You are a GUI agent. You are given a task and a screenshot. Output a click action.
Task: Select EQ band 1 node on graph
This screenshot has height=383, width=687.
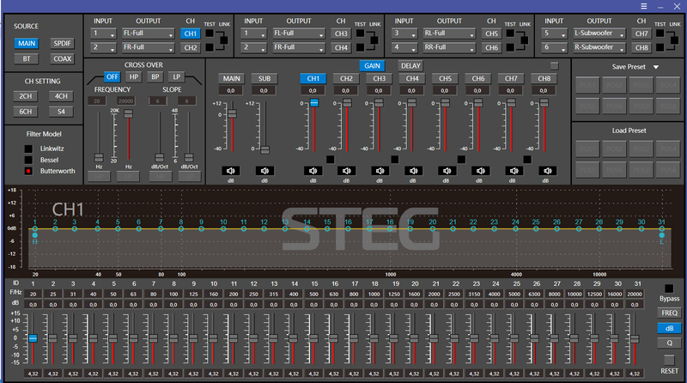pyautogui.click(x=35, y=228)
